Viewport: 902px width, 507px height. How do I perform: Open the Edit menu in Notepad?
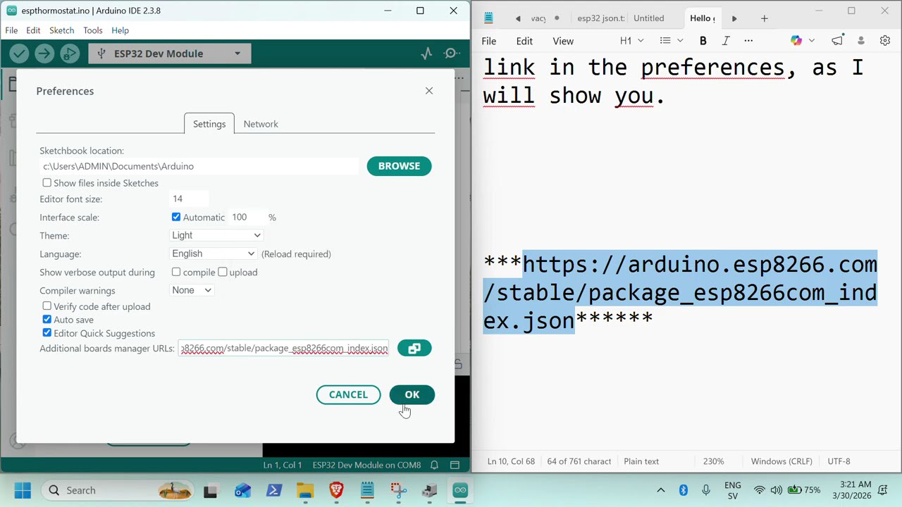point(524,41)
